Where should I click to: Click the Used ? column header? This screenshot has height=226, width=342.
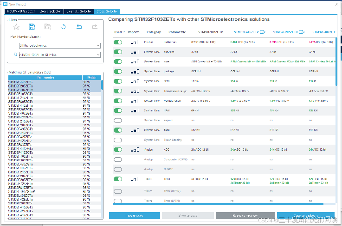coord(119,32)
